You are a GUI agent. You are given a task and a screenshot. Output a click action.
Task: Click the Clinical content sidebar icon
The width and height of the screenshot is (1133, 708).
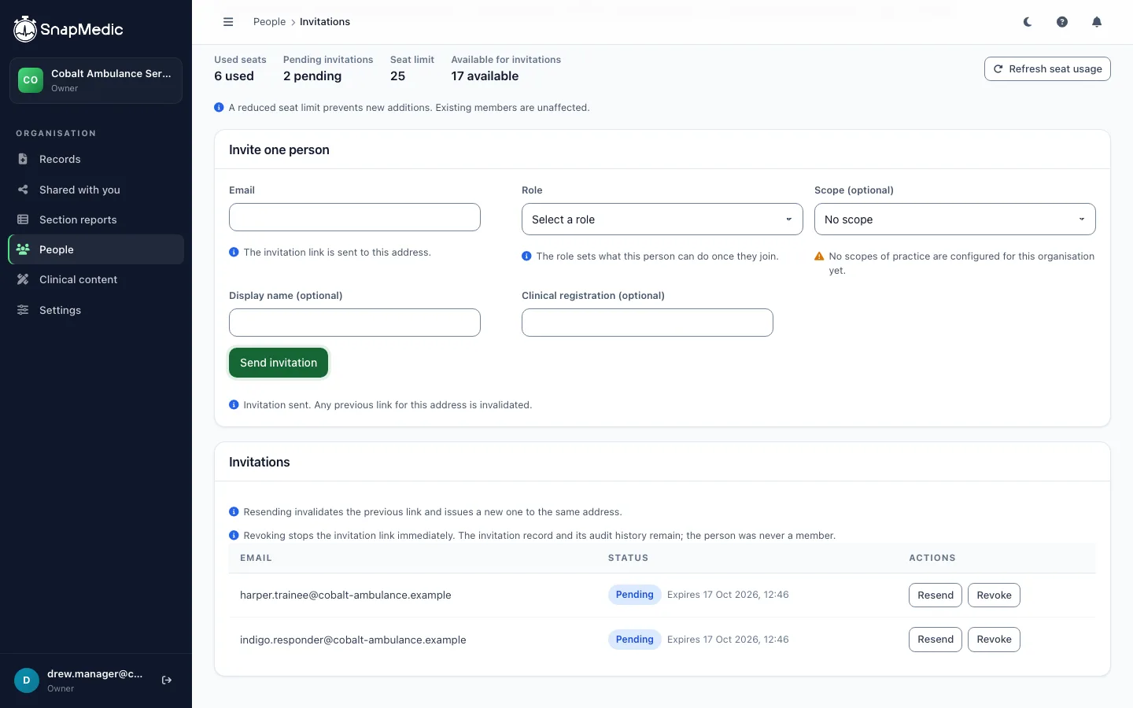23,279
